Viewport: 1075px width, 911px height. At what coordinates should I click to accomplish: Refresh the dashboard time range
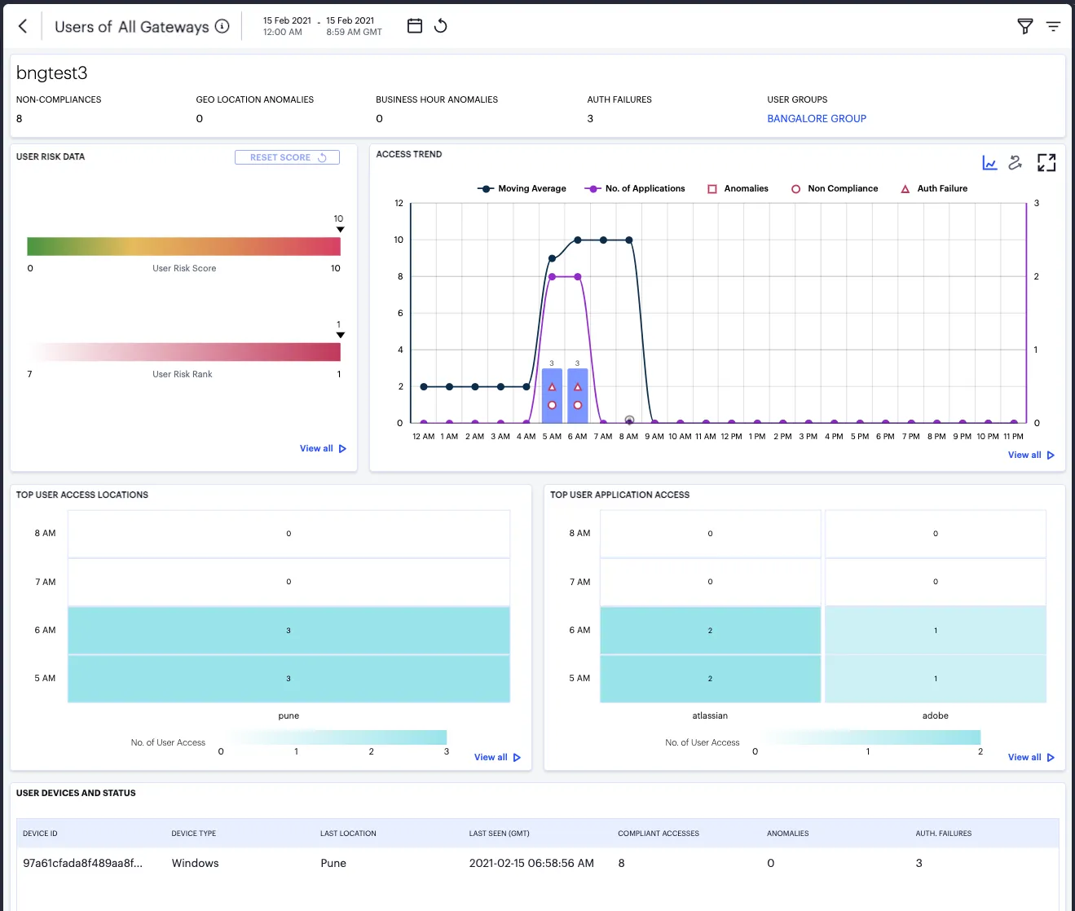[441, 26]
